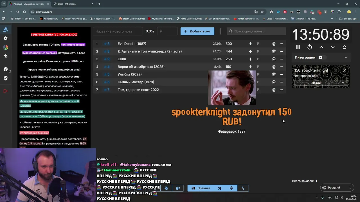Expand the Интеграции panel chevron
This screenshot has width=360, height=202.
click(x=346, y=58)
